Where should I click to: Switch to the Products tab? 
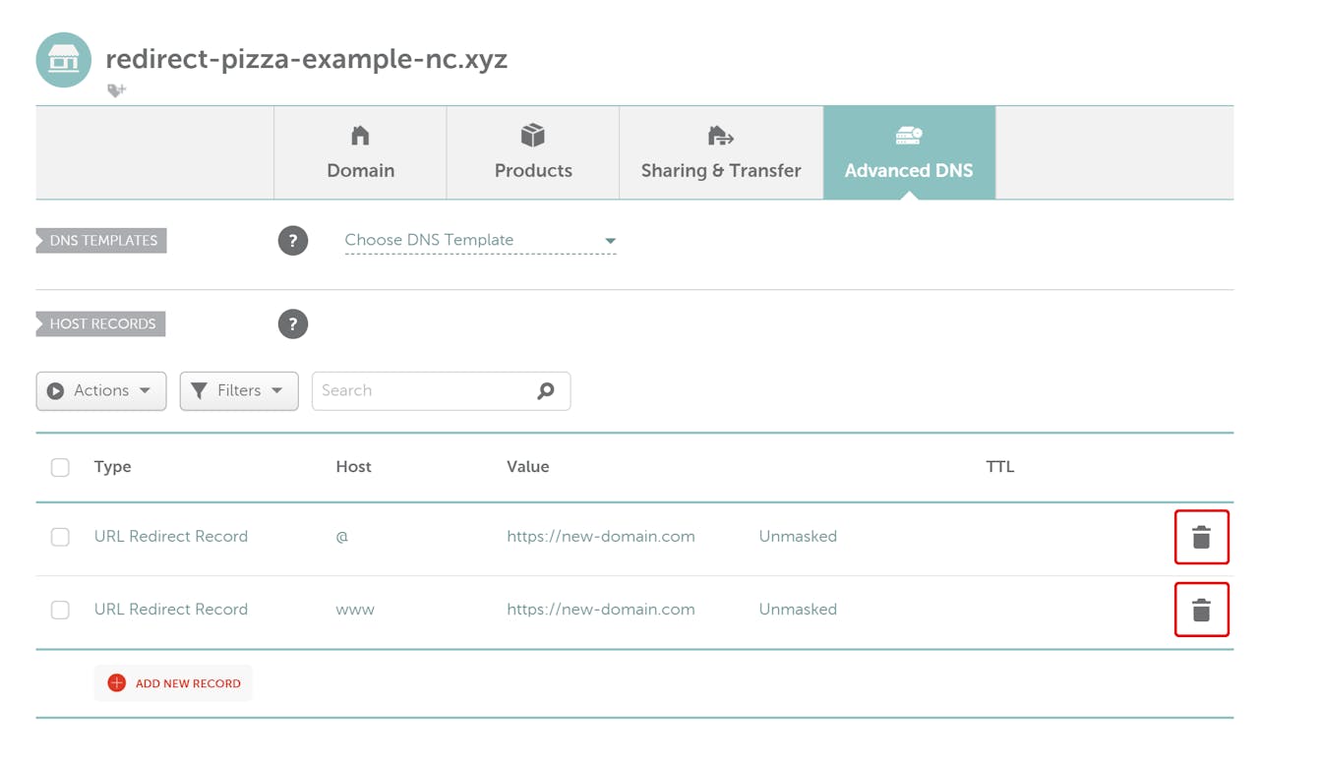click(x=533, y=153)
